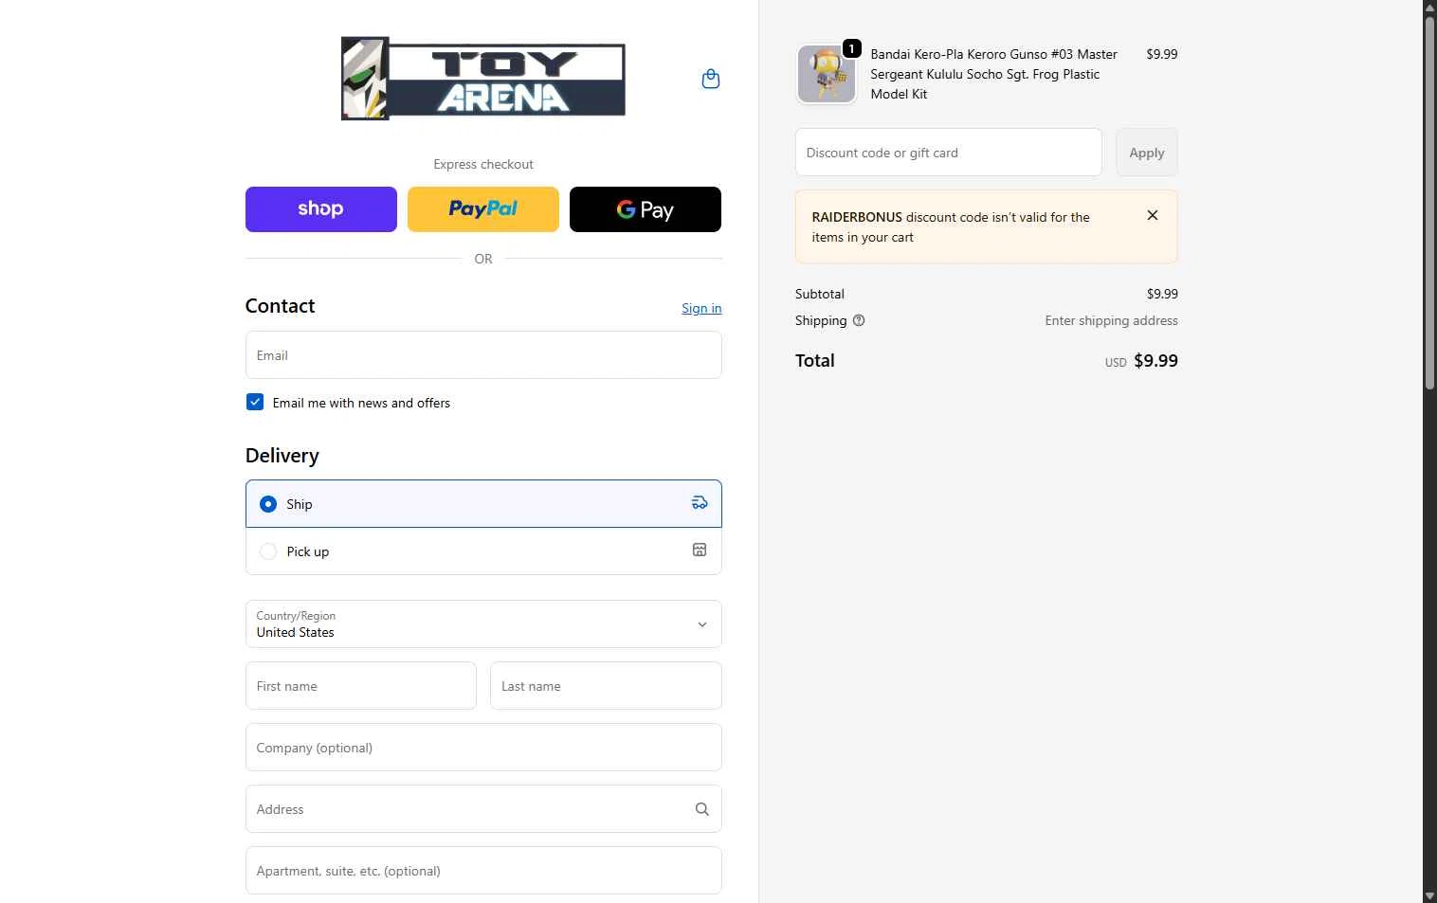Check out with Shop Pay

[321, 209]
